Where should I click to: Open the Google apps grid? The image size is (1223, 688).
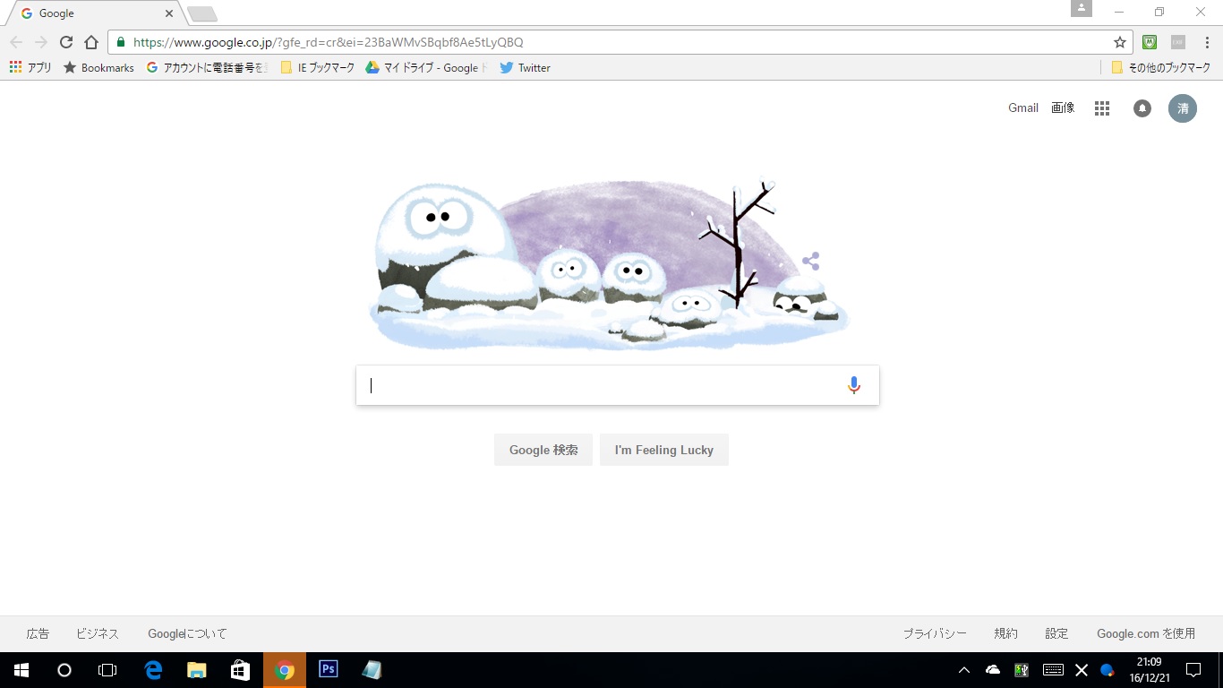tap(1102, 108)
